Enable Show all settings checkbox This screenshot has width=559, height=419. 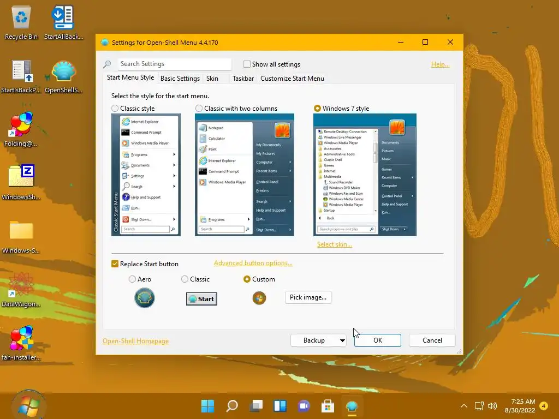point(247,64)
